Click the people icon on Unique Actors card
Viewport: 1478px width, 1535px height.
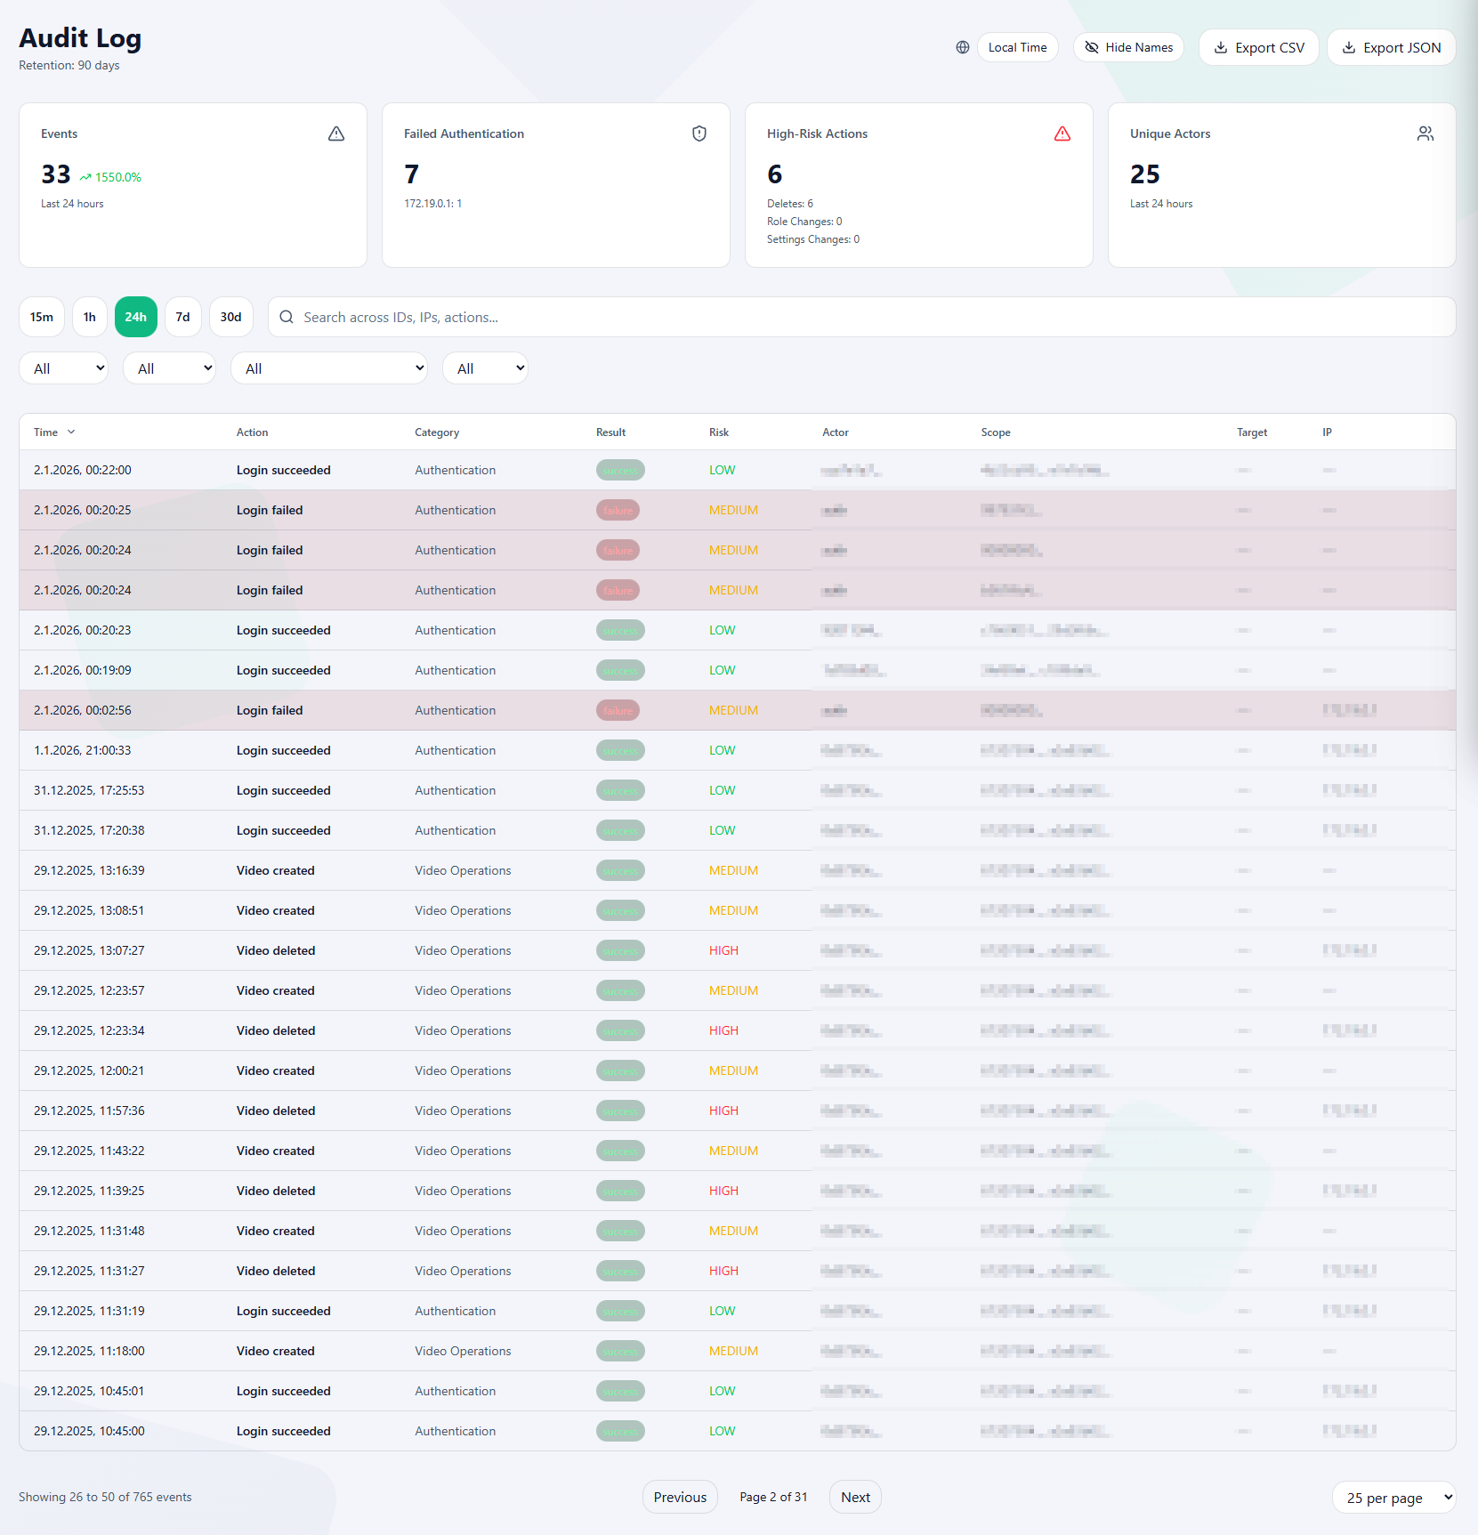[1425, 133]
